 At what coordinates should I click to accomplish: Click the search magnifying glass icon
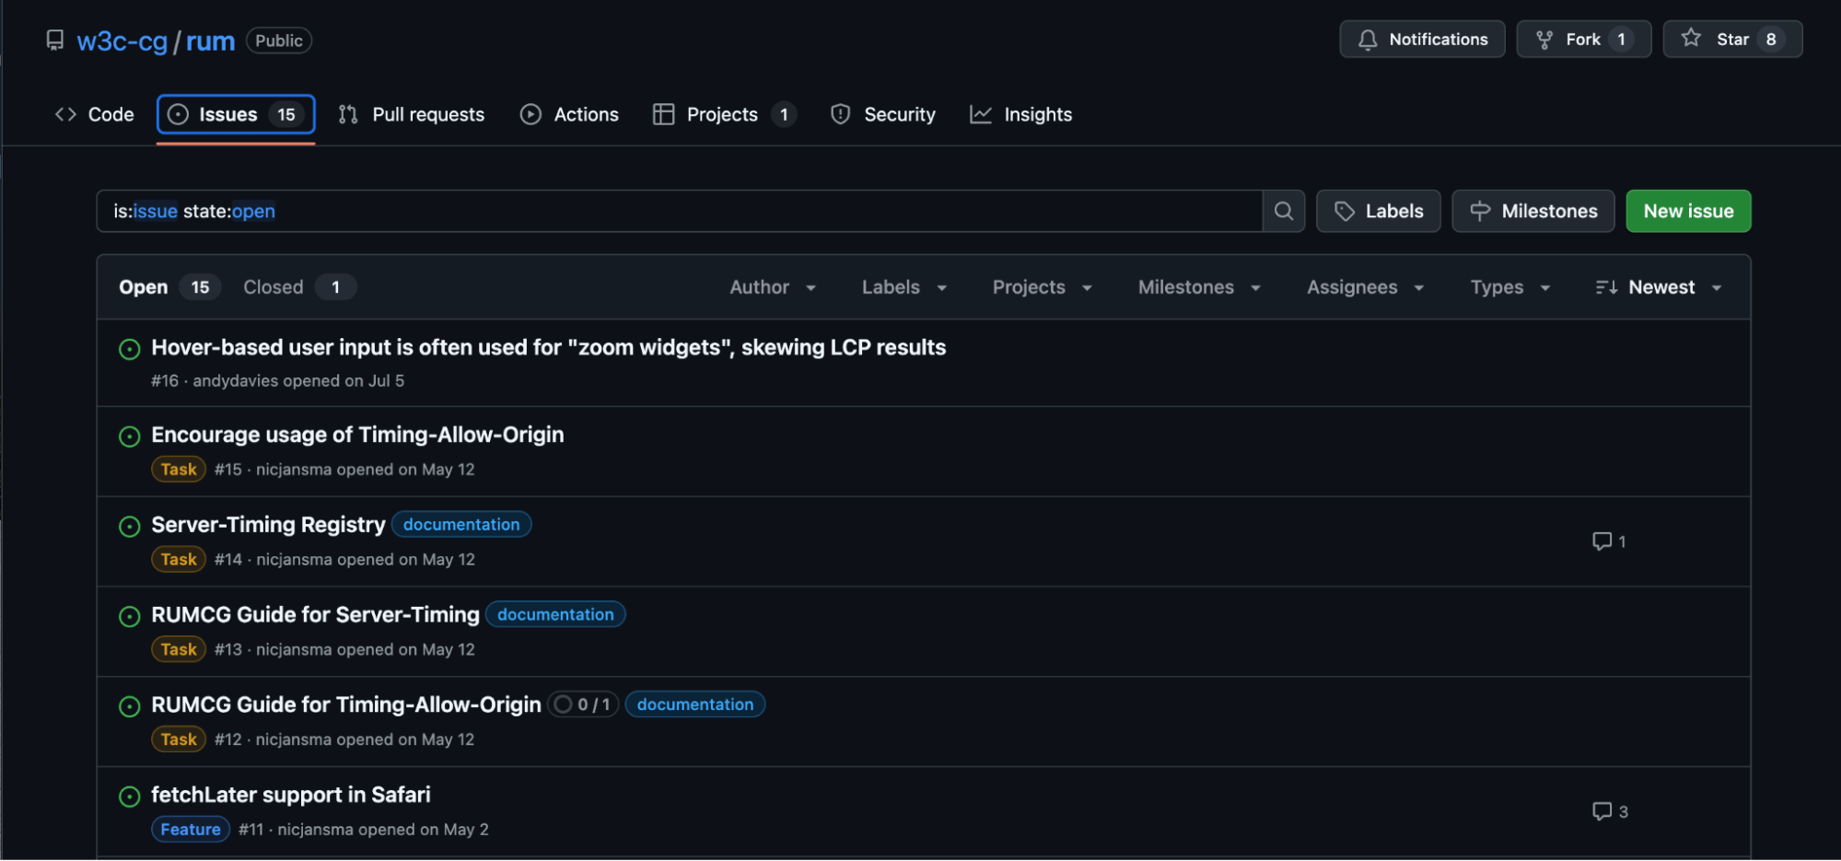click(x=1283, y=211)
